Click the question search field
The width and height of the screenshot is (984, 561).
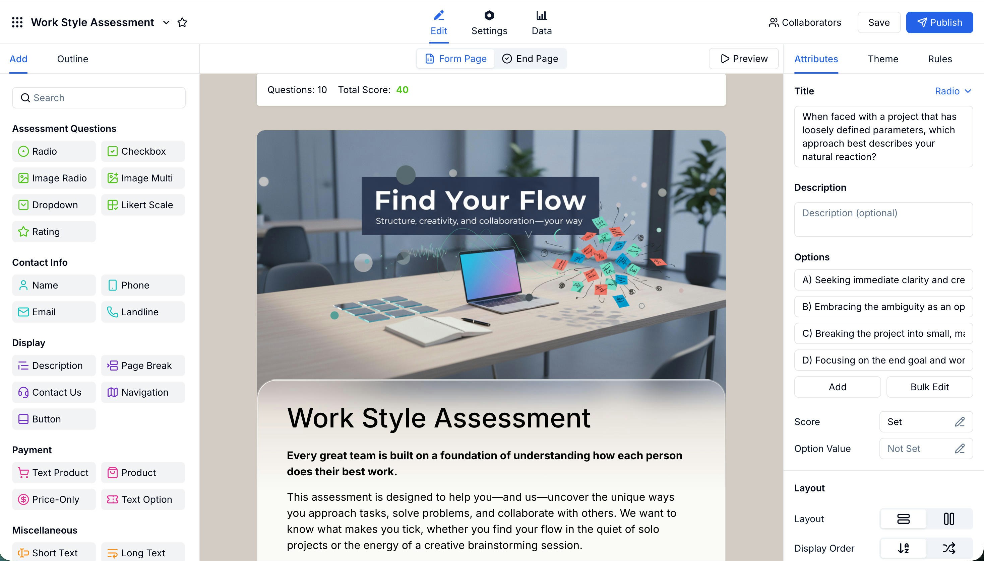click(x=98, y=97)
